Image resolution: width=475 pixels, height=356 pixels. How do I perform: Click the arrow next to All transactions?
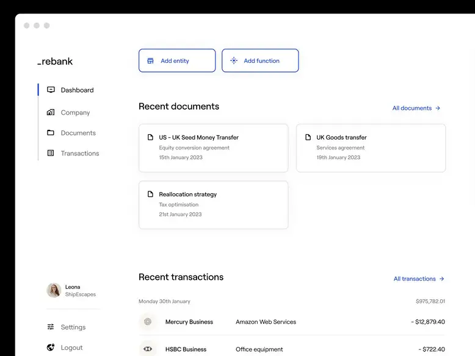pyautogui.click(x=441, y=279)
